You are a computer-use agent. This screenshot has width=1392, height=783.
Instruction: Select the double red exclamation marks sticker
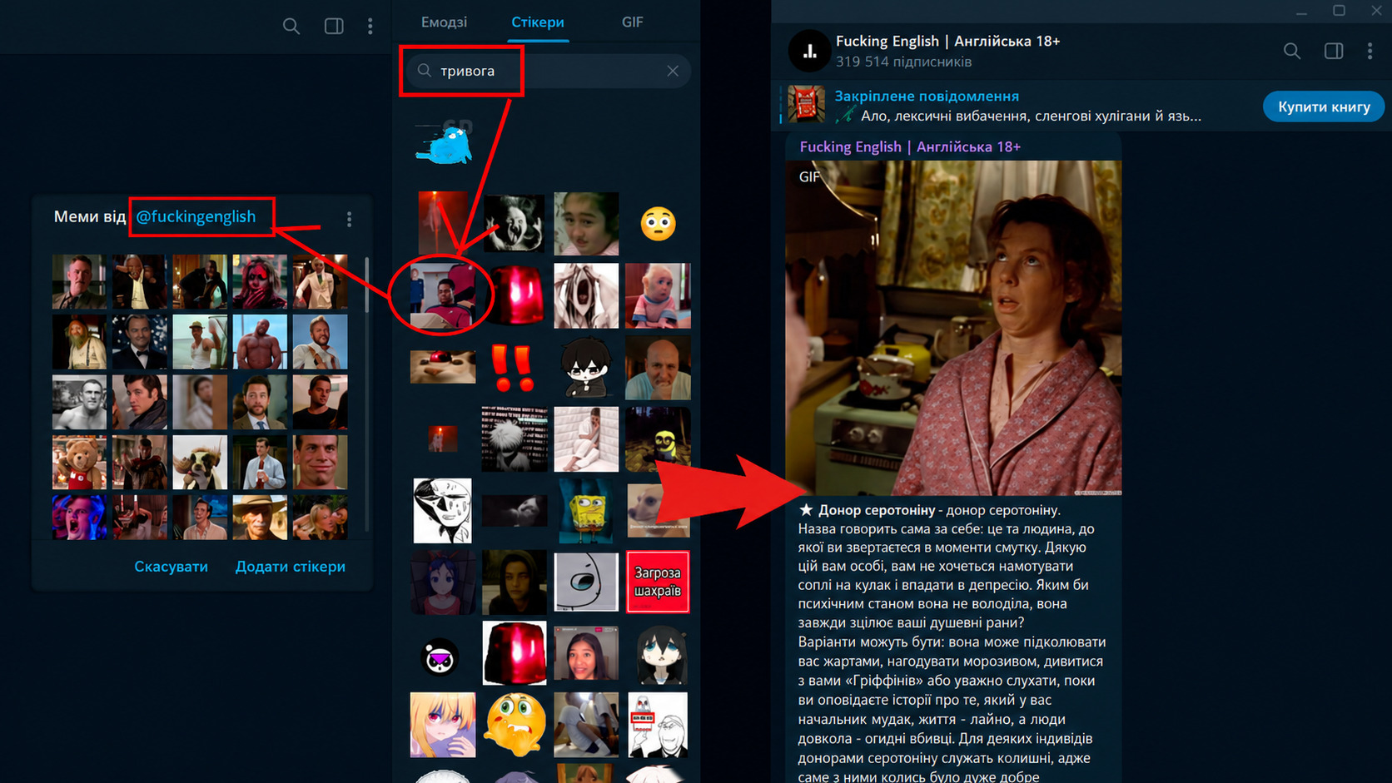(x=513, y=368)
